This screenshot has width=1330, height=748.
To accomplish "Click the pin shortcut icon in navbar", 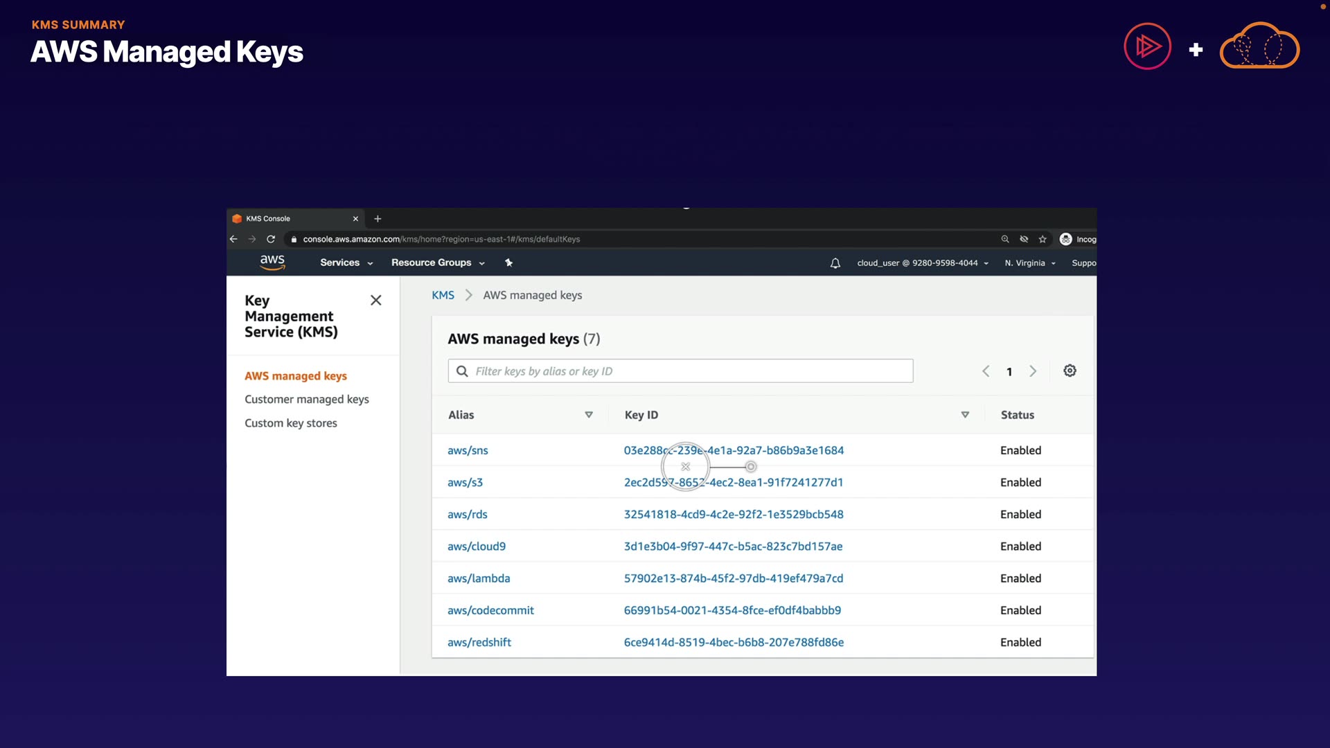I will click(x=508, y=262).
